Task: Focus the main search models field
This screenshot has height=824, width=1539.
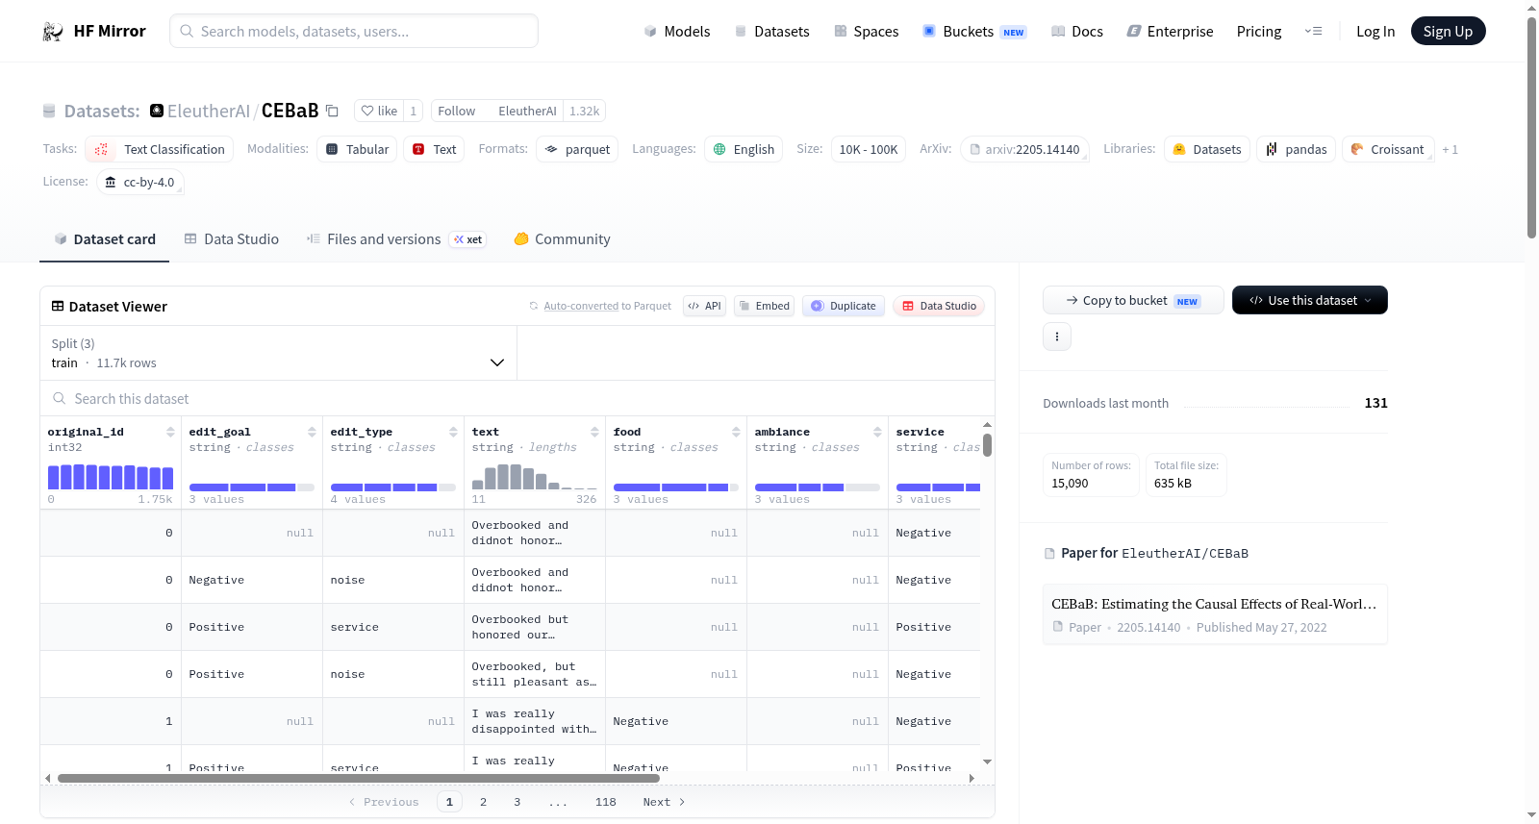Action: [354, 31]
